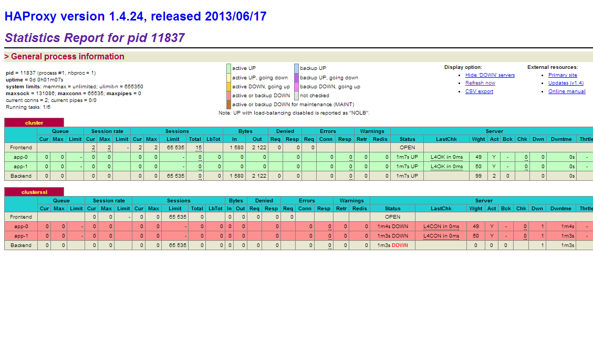Click Backend row name in cluster table
The height and width of the screenshot is (349, 593).
(21, 176)
